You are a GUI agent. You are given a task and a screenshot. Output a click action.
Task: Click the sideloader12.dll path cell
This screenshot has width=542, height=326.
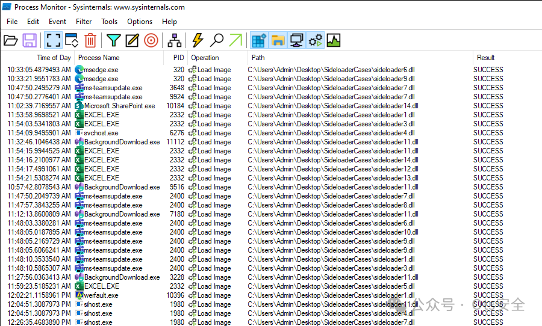[333, 169]
